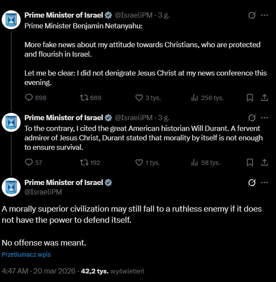Screen dimensions: 276x282
Task: View analytics showing 58 tys. views
Action: point(194,163)
